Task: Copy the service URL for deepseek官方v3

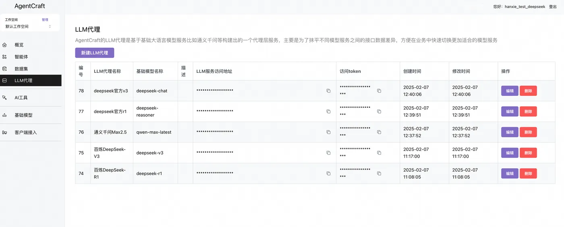Action: [x=328, y=91]
